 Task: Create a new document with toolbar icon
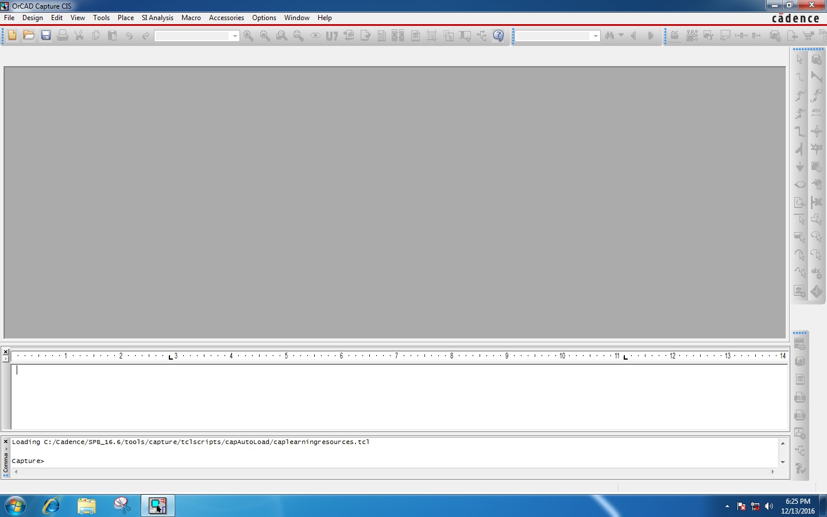click(12, 36)
